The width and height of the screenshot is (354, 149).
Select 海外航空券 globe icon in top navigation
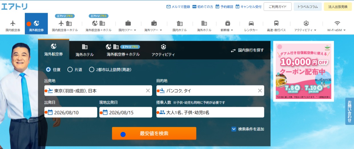(x=36, y=24)
